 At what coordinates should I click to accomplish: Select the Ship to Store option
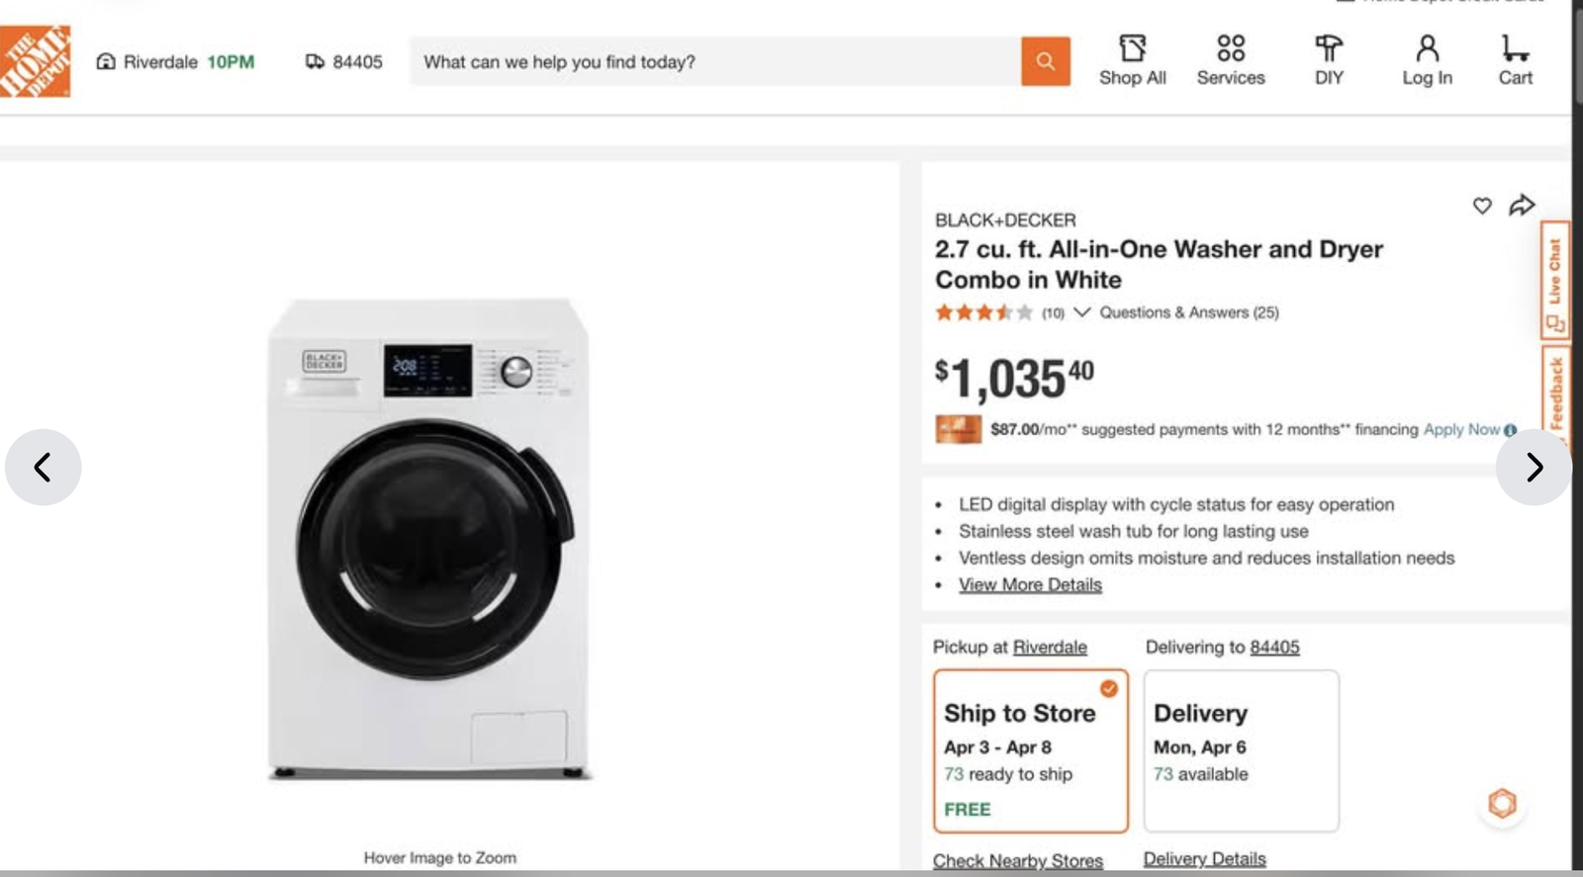coord(1030,750)
